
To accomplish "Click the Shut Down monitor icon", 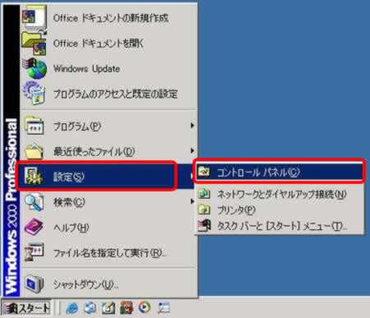I will coord(34,283).
